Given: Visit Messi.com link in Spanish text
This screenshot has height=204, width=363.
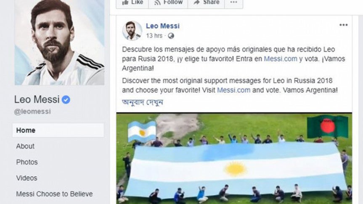Looking at the screenshot, I should coord(281,59).
